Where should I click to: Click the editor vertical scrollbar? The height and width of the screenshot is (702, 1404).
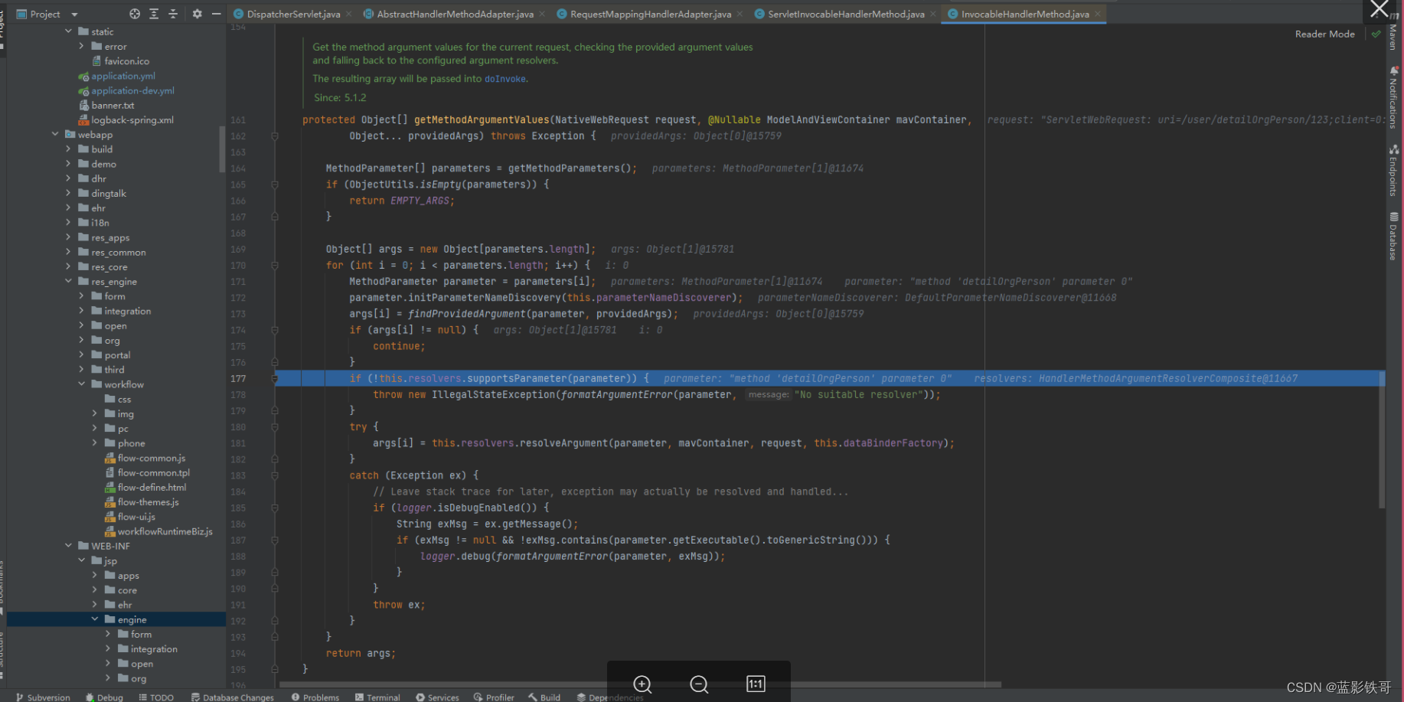(x=1381, y=439)
